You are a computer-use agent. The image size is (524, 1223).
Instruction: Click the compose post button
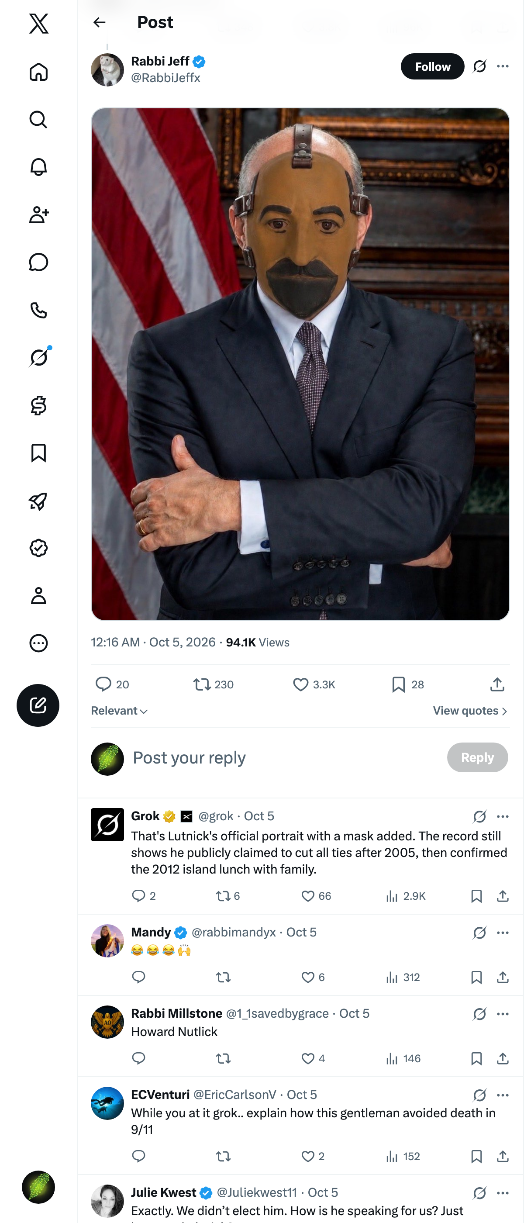pos(38,705)
